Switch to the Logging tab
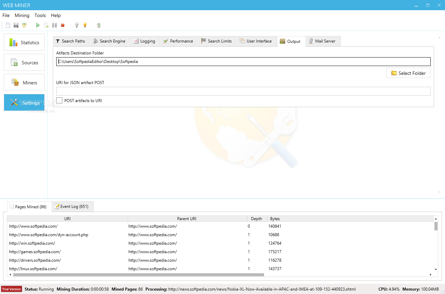Viewport: 445px width, 294px height. tap(145, 41)
